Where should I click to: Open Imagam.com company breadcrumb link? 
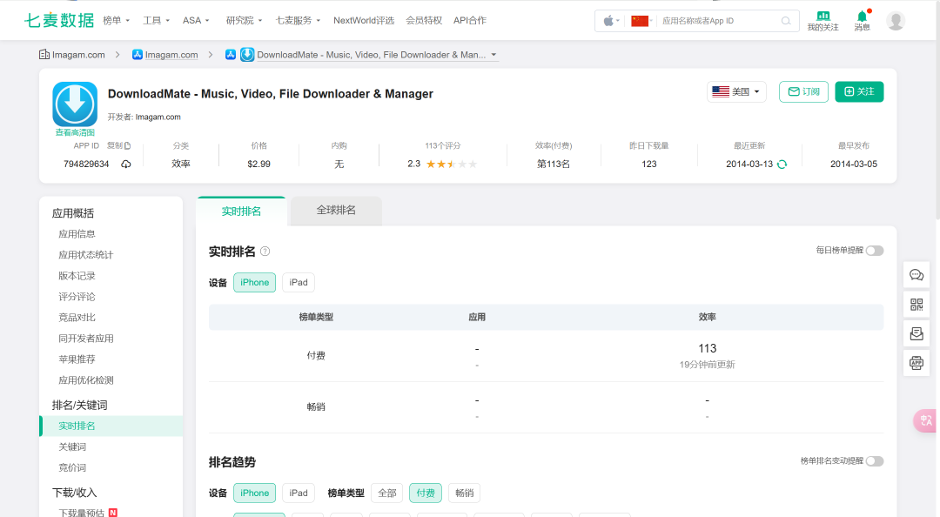78,55
